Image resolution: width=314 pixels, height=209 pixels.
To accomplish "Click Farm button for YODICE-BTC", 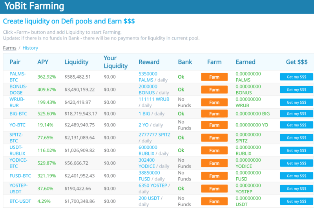I will 214,163.
